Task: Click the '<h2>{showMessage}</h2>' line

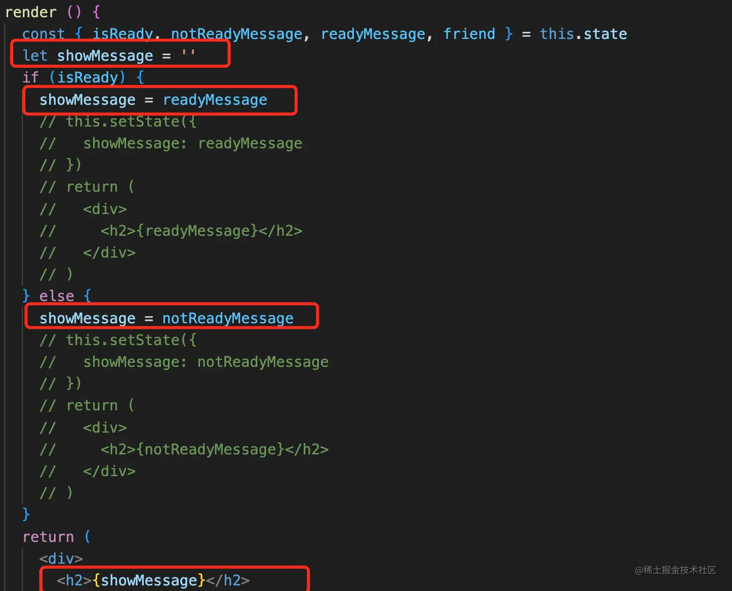Action: (153, 580)
